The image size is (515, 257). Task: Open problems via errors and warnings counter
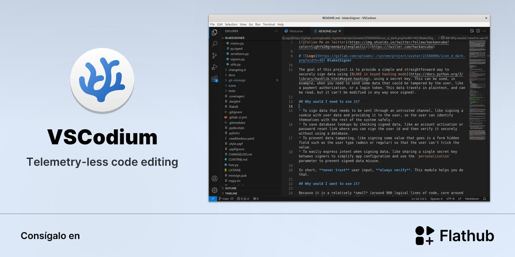pyautogui.click(x=243, y=199)
